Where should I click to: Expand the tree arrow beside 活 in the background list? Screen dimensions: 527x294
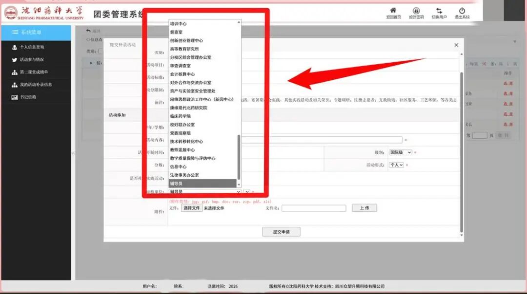[x=91, y=63]
